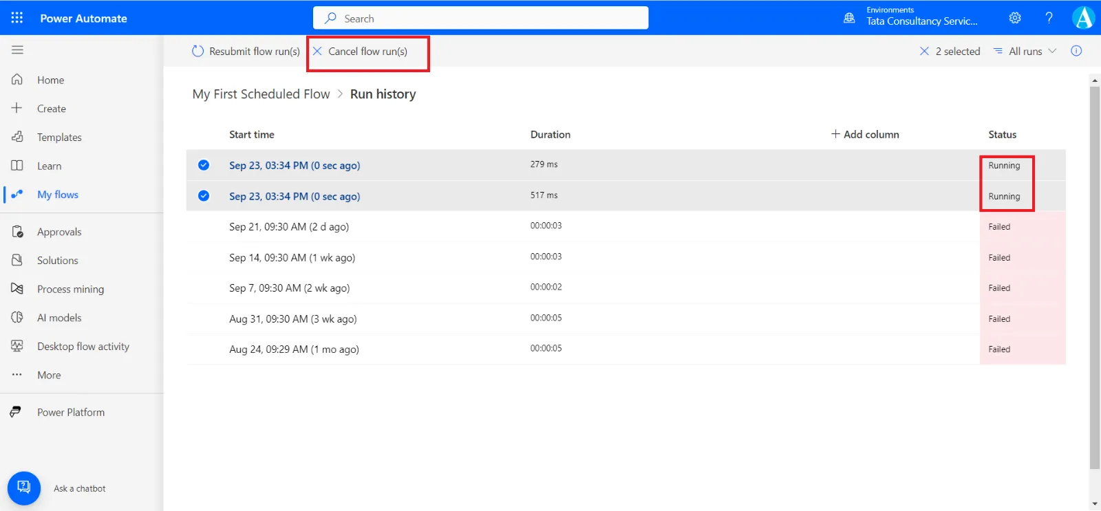Click the scrollbar down arrow
This screenshot has height=511, width=1101.
[1095, 504]
